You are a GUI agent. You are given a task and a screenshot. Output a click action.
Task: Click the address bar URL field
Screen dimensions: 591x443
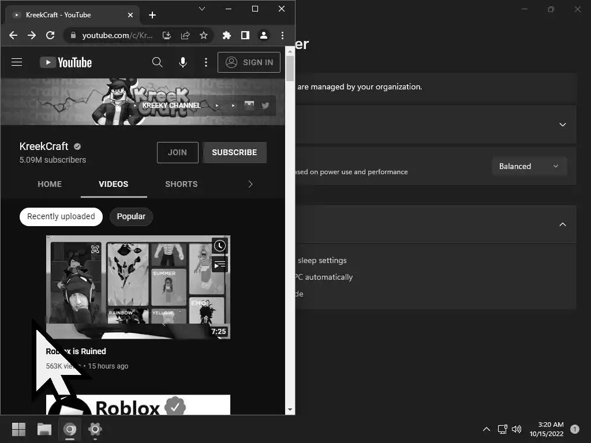pos(117,35)
